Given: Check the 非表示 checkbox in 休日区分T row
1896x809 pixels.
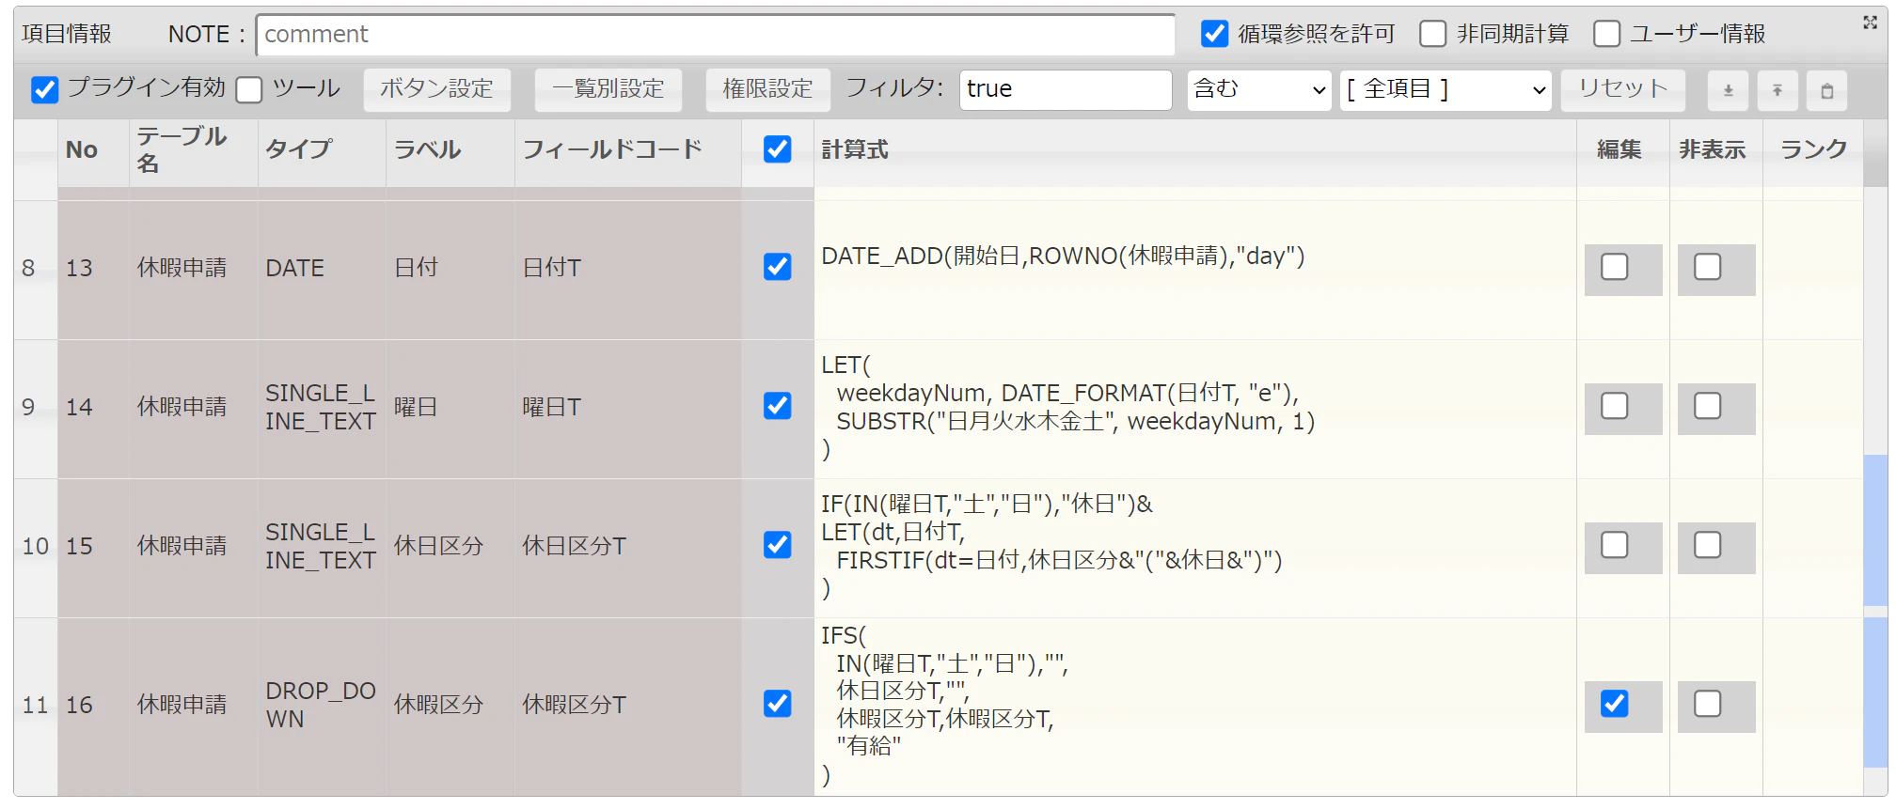Looking at the screenshot, I should point(1708,545).
